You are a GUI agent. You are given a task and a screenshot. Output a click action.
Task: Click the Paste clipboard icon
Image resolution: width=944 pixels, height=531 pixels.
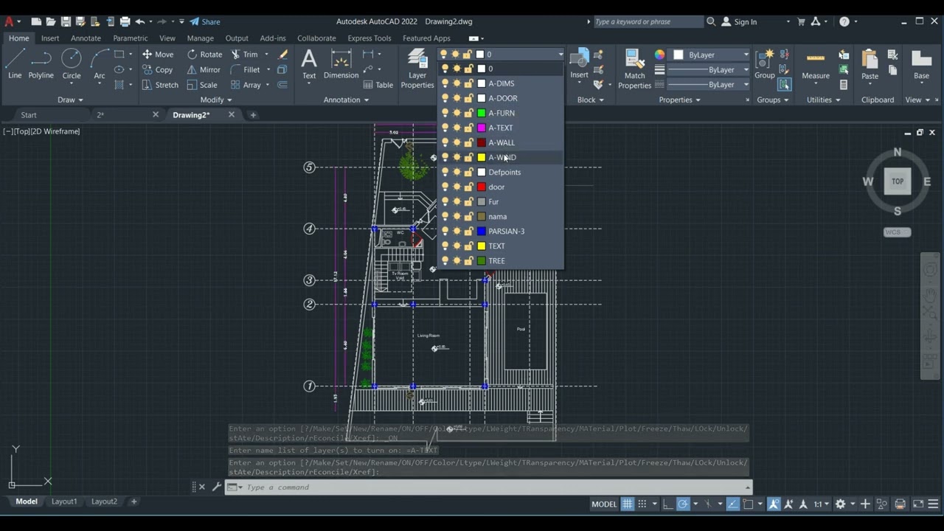[870, 63]
